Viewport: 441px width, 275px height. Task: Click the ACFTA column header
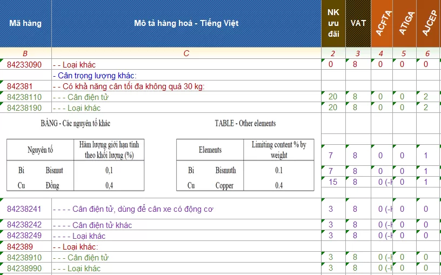pyautogui.click(x=382, y=23)
